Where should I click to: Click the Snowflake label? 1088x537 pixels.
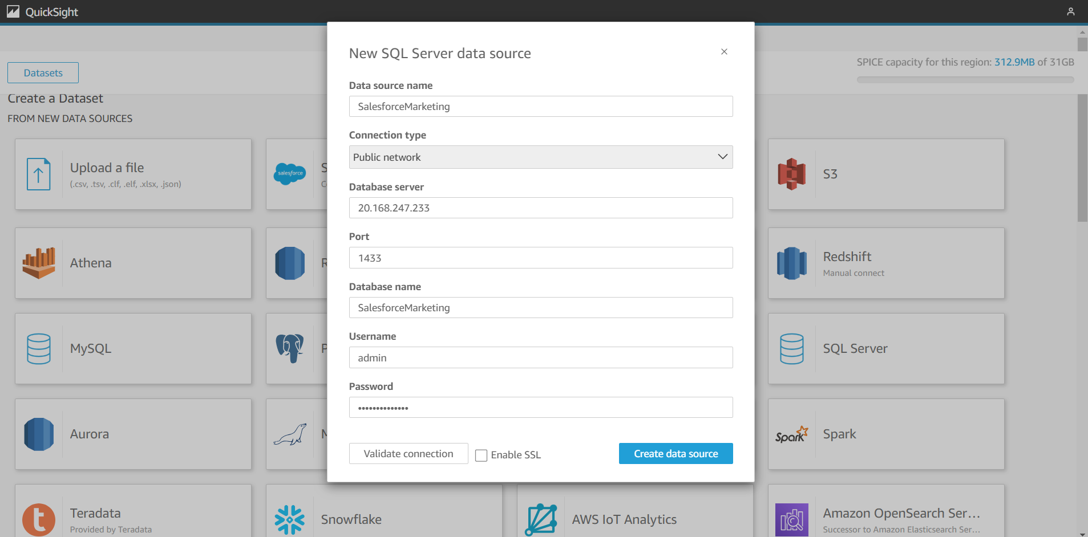351,519
